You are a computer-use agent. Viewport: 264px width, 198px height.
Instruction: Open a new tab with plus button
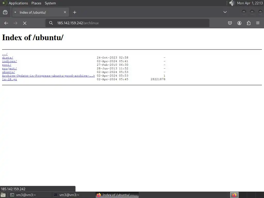[x=75, y=12]
